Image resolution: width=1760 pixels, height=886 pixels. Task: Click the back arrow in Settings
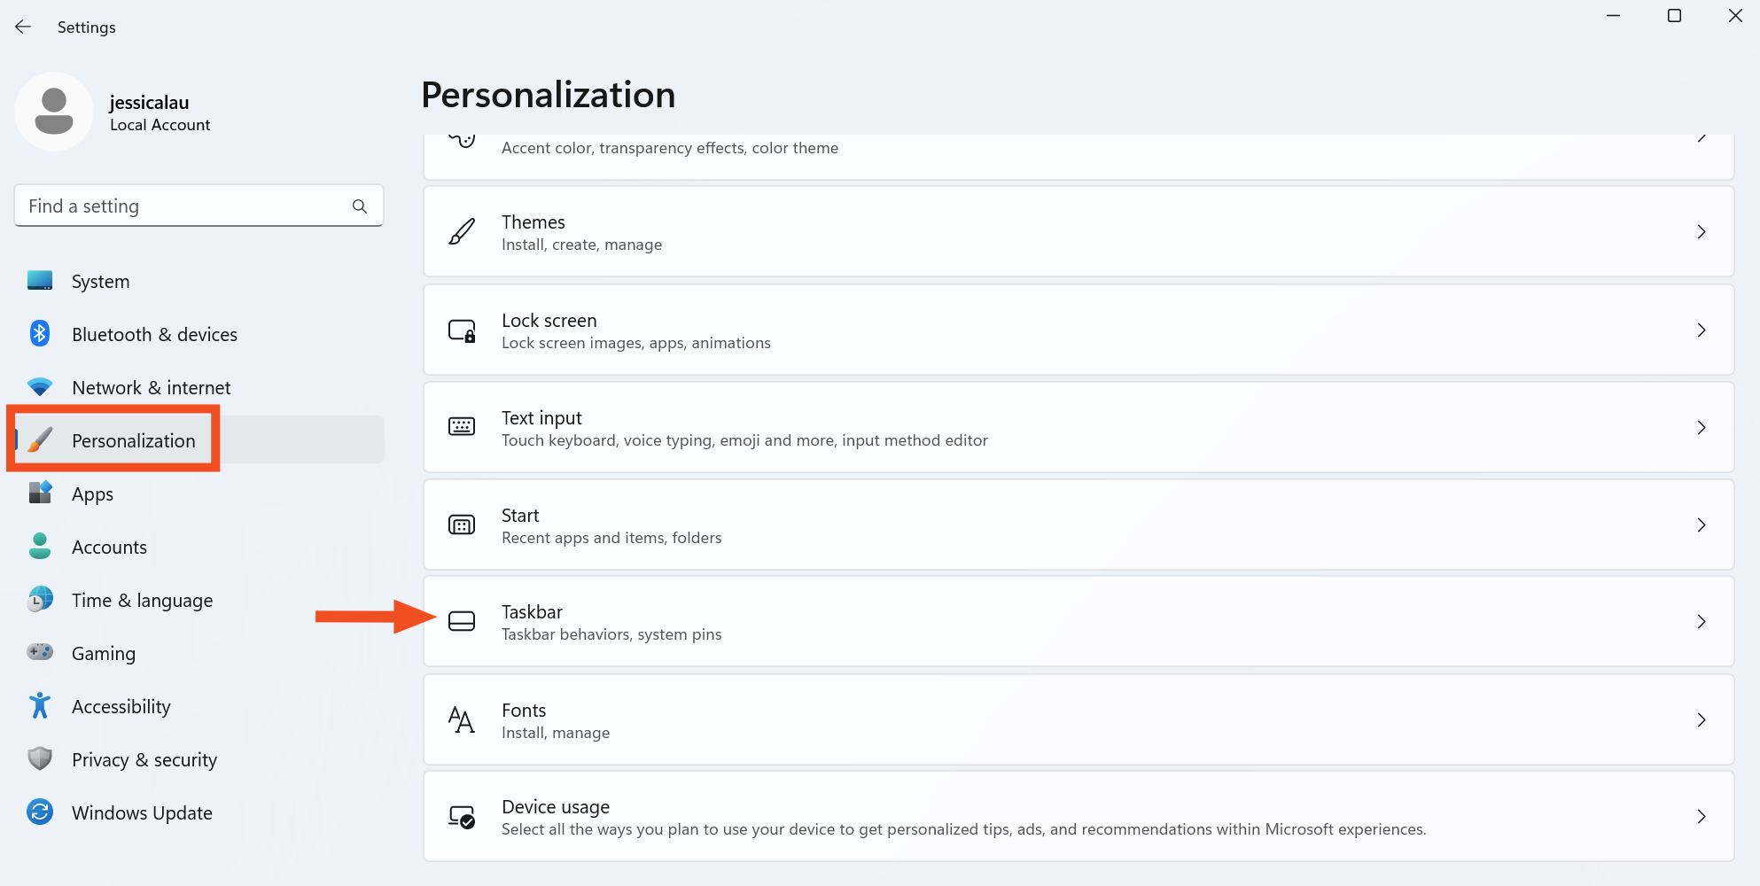point(23,27)
